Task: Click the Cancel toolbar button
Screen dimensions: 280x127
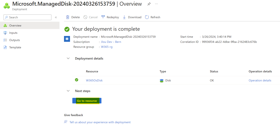Action: (91, 17)
